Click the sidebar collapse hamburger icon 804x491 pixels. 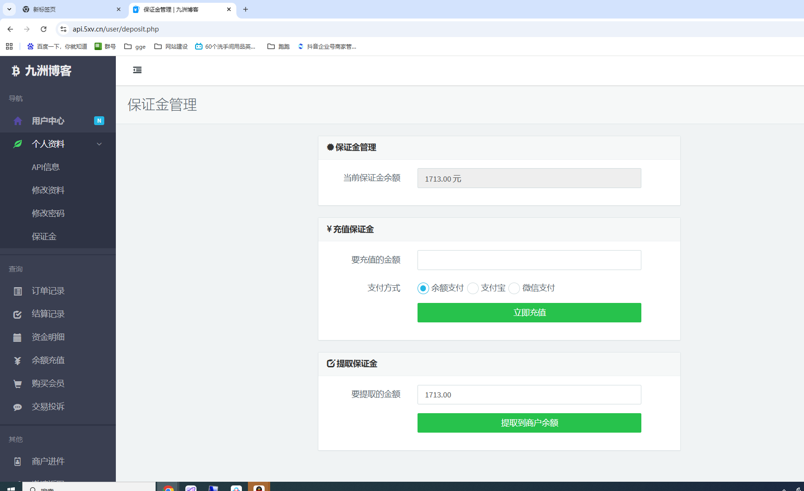[137, 70]
